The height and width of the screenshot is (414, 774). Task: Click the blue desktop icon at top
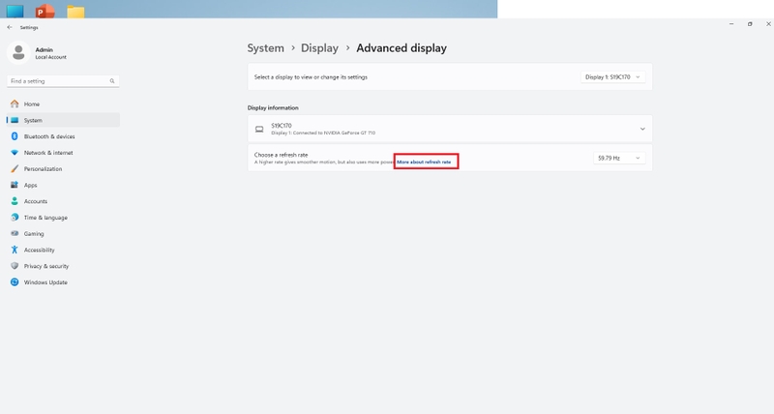pyautogui.click(x=15, y=11)
